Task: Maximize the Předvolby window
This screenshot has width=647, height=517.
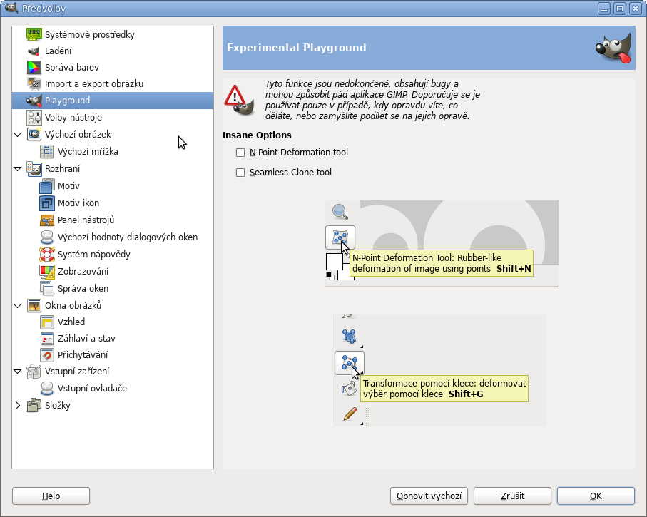Action: (x=620, y=9)
